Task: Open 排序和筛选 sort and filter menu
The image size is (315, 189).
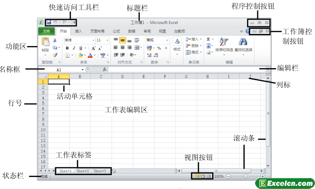Action: point(224,46)
